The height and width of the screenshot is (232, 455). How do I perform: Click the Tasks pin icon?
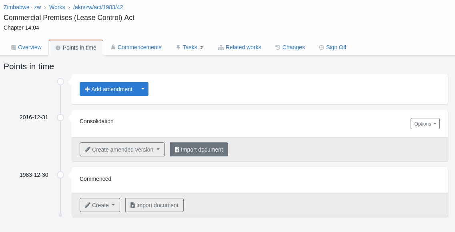[178, 47]
